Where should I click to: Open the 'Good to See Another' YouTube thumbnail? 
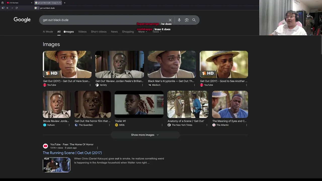224,64
